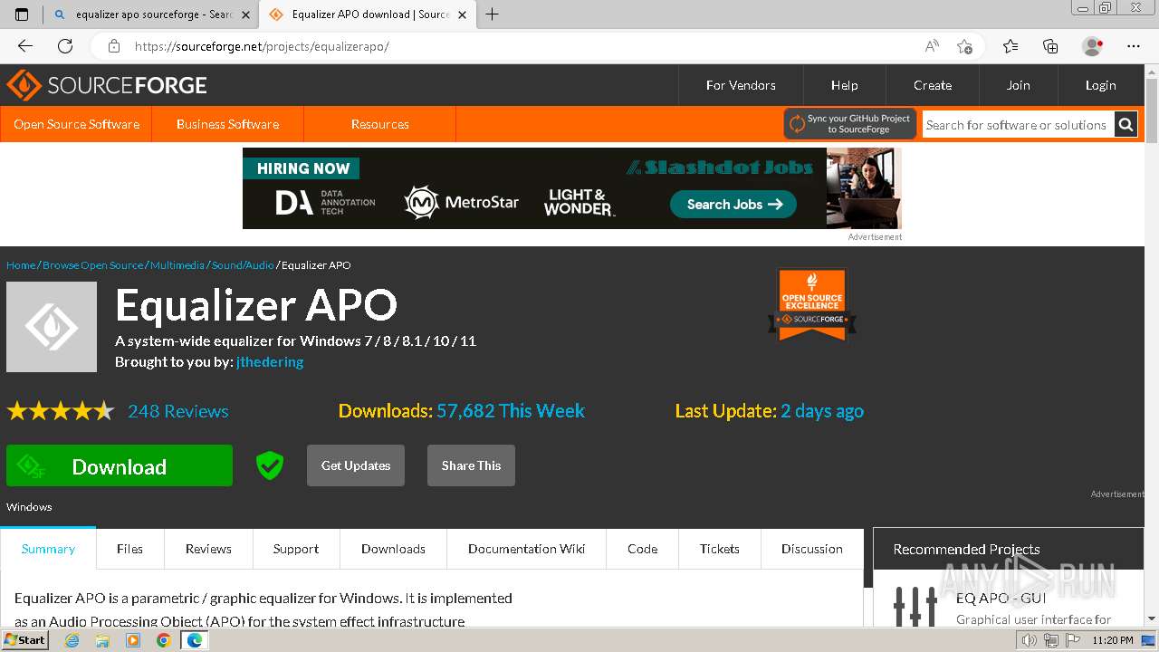Select the Summary tab
Screen dimensions: 1159x652
click(x=48, y=549)
